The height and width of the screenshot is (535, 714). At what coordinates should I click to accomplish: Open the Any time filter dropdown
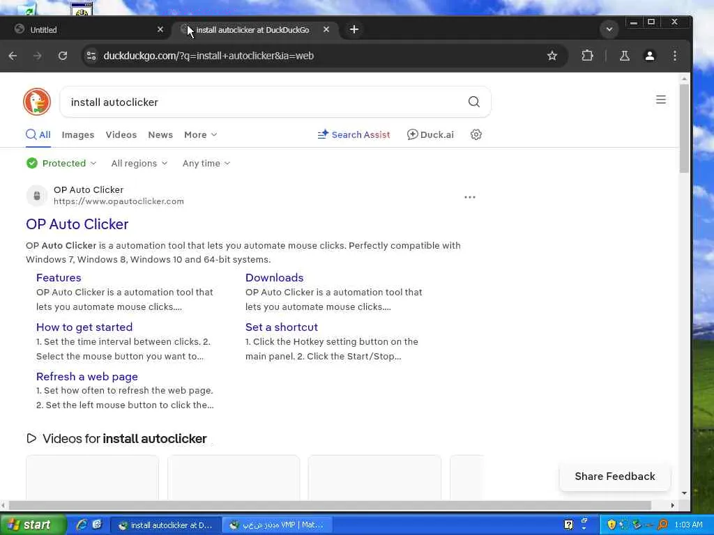[x=206, y=163]
